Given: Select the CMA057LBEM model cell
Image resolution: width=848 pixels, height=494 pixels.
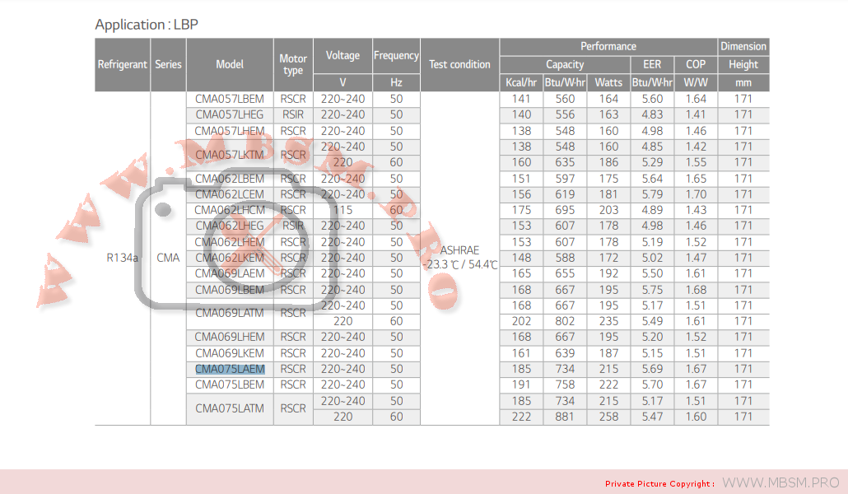Looking at the screenshot, I should (230, 99).
